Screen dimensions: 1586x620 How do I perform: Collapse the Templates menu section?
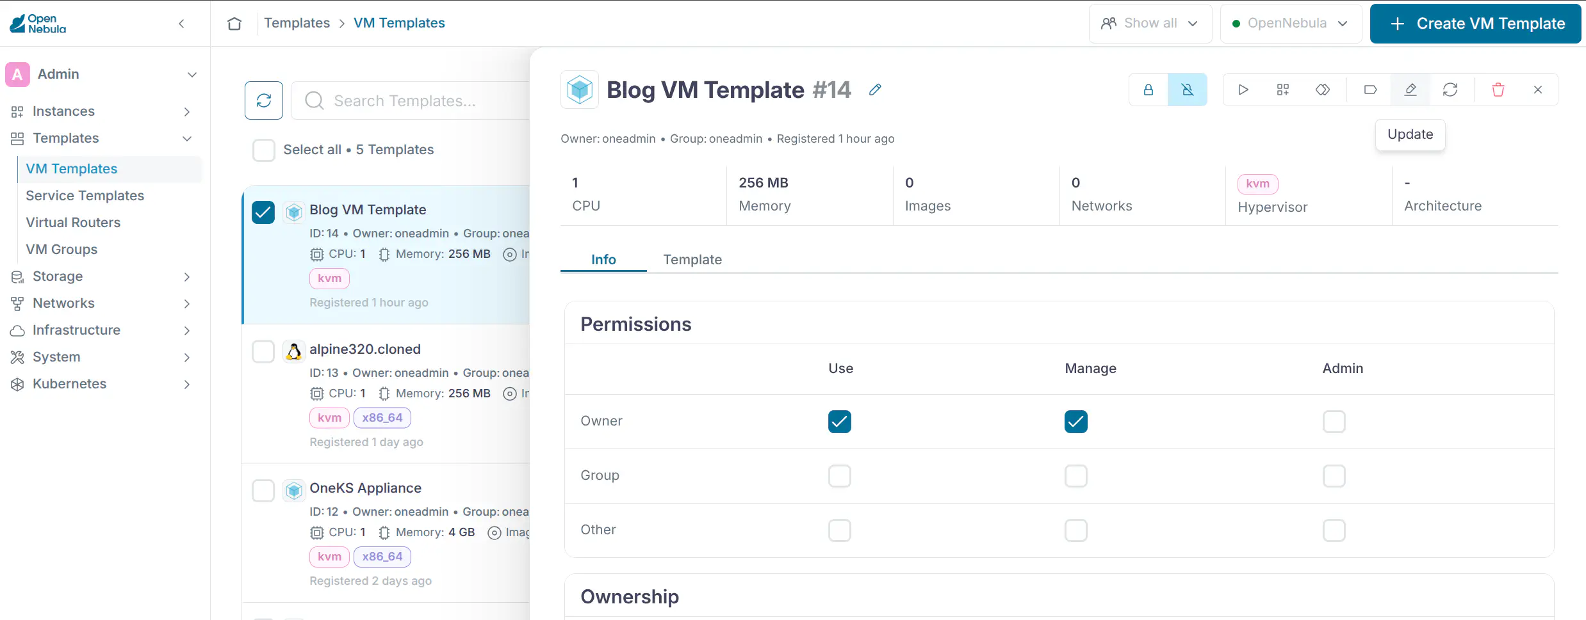coord(187,139)
